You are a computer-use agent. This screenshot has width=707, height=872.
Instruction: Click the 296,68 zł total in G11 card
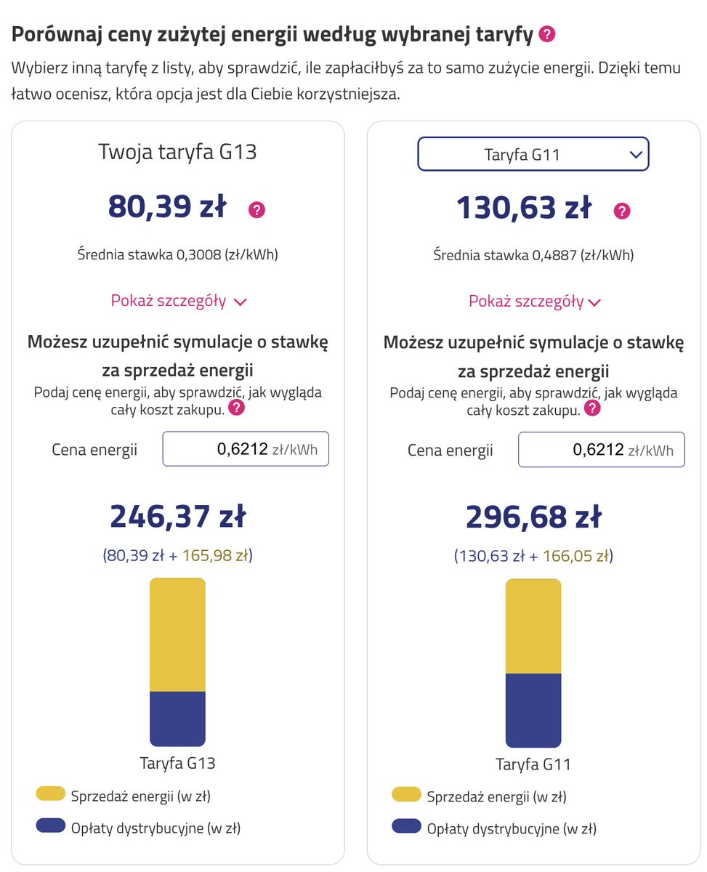(x=533, y=517)
